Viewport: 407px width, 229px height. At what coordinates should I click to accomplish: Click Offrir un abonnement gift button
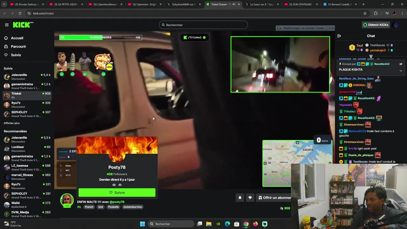275,198
